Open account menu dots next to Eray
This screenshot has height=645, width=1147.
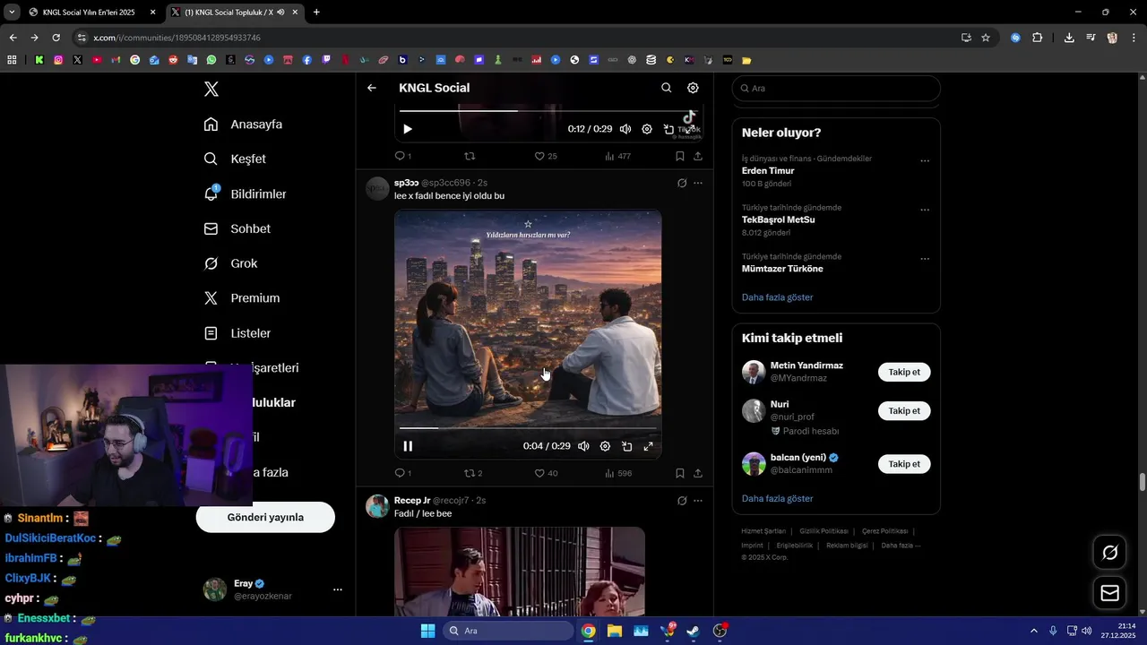[x=338, y=589]
